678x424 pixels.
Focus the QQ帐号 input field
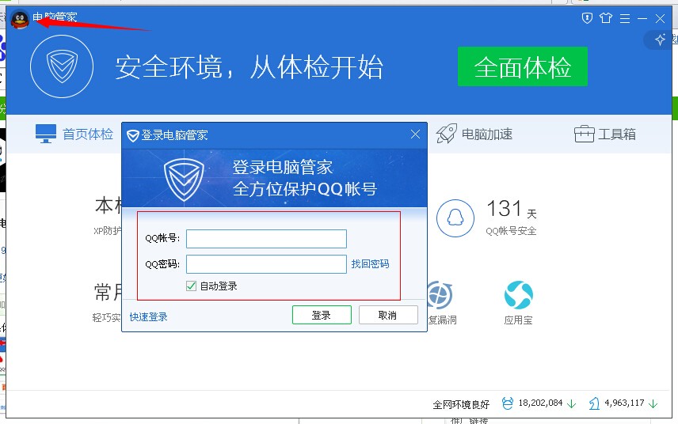[266, 239]
